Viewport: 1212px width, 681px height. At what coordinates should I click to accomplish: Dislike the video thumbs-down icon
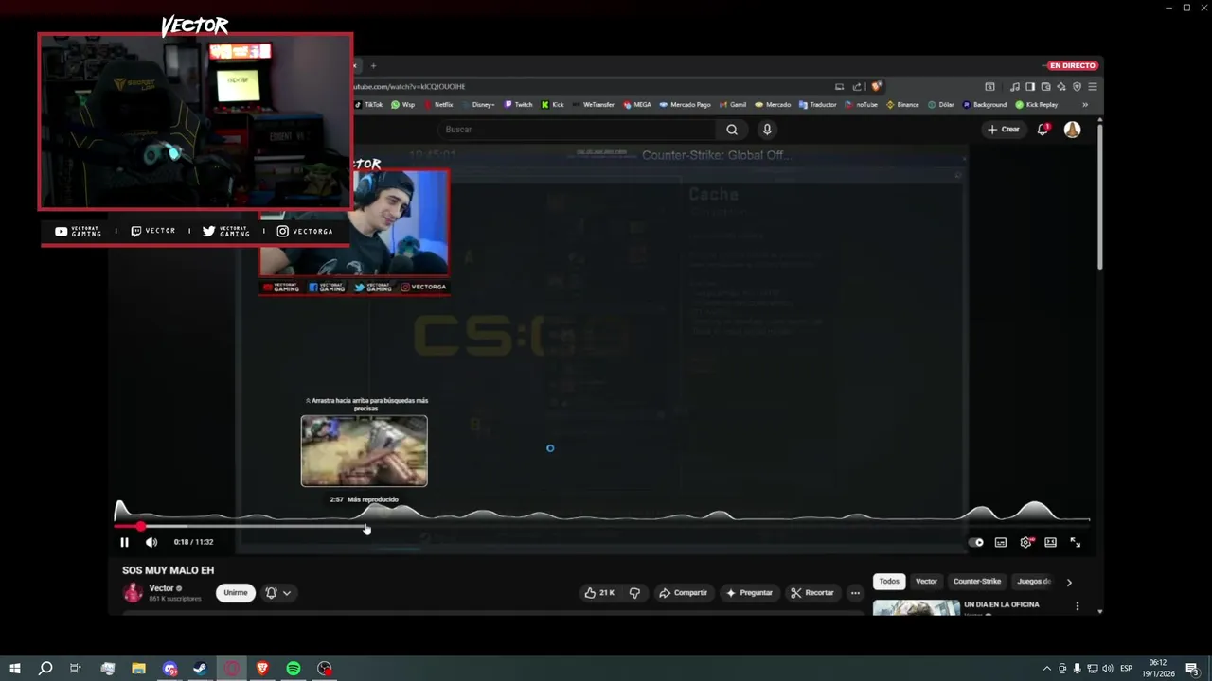(634, 593)
